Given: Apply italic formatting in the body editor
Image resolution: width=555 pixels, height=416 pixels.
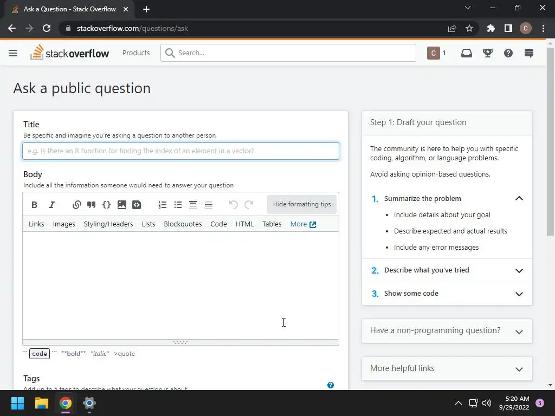Looking at the screenshot, I should coord(52,205).
